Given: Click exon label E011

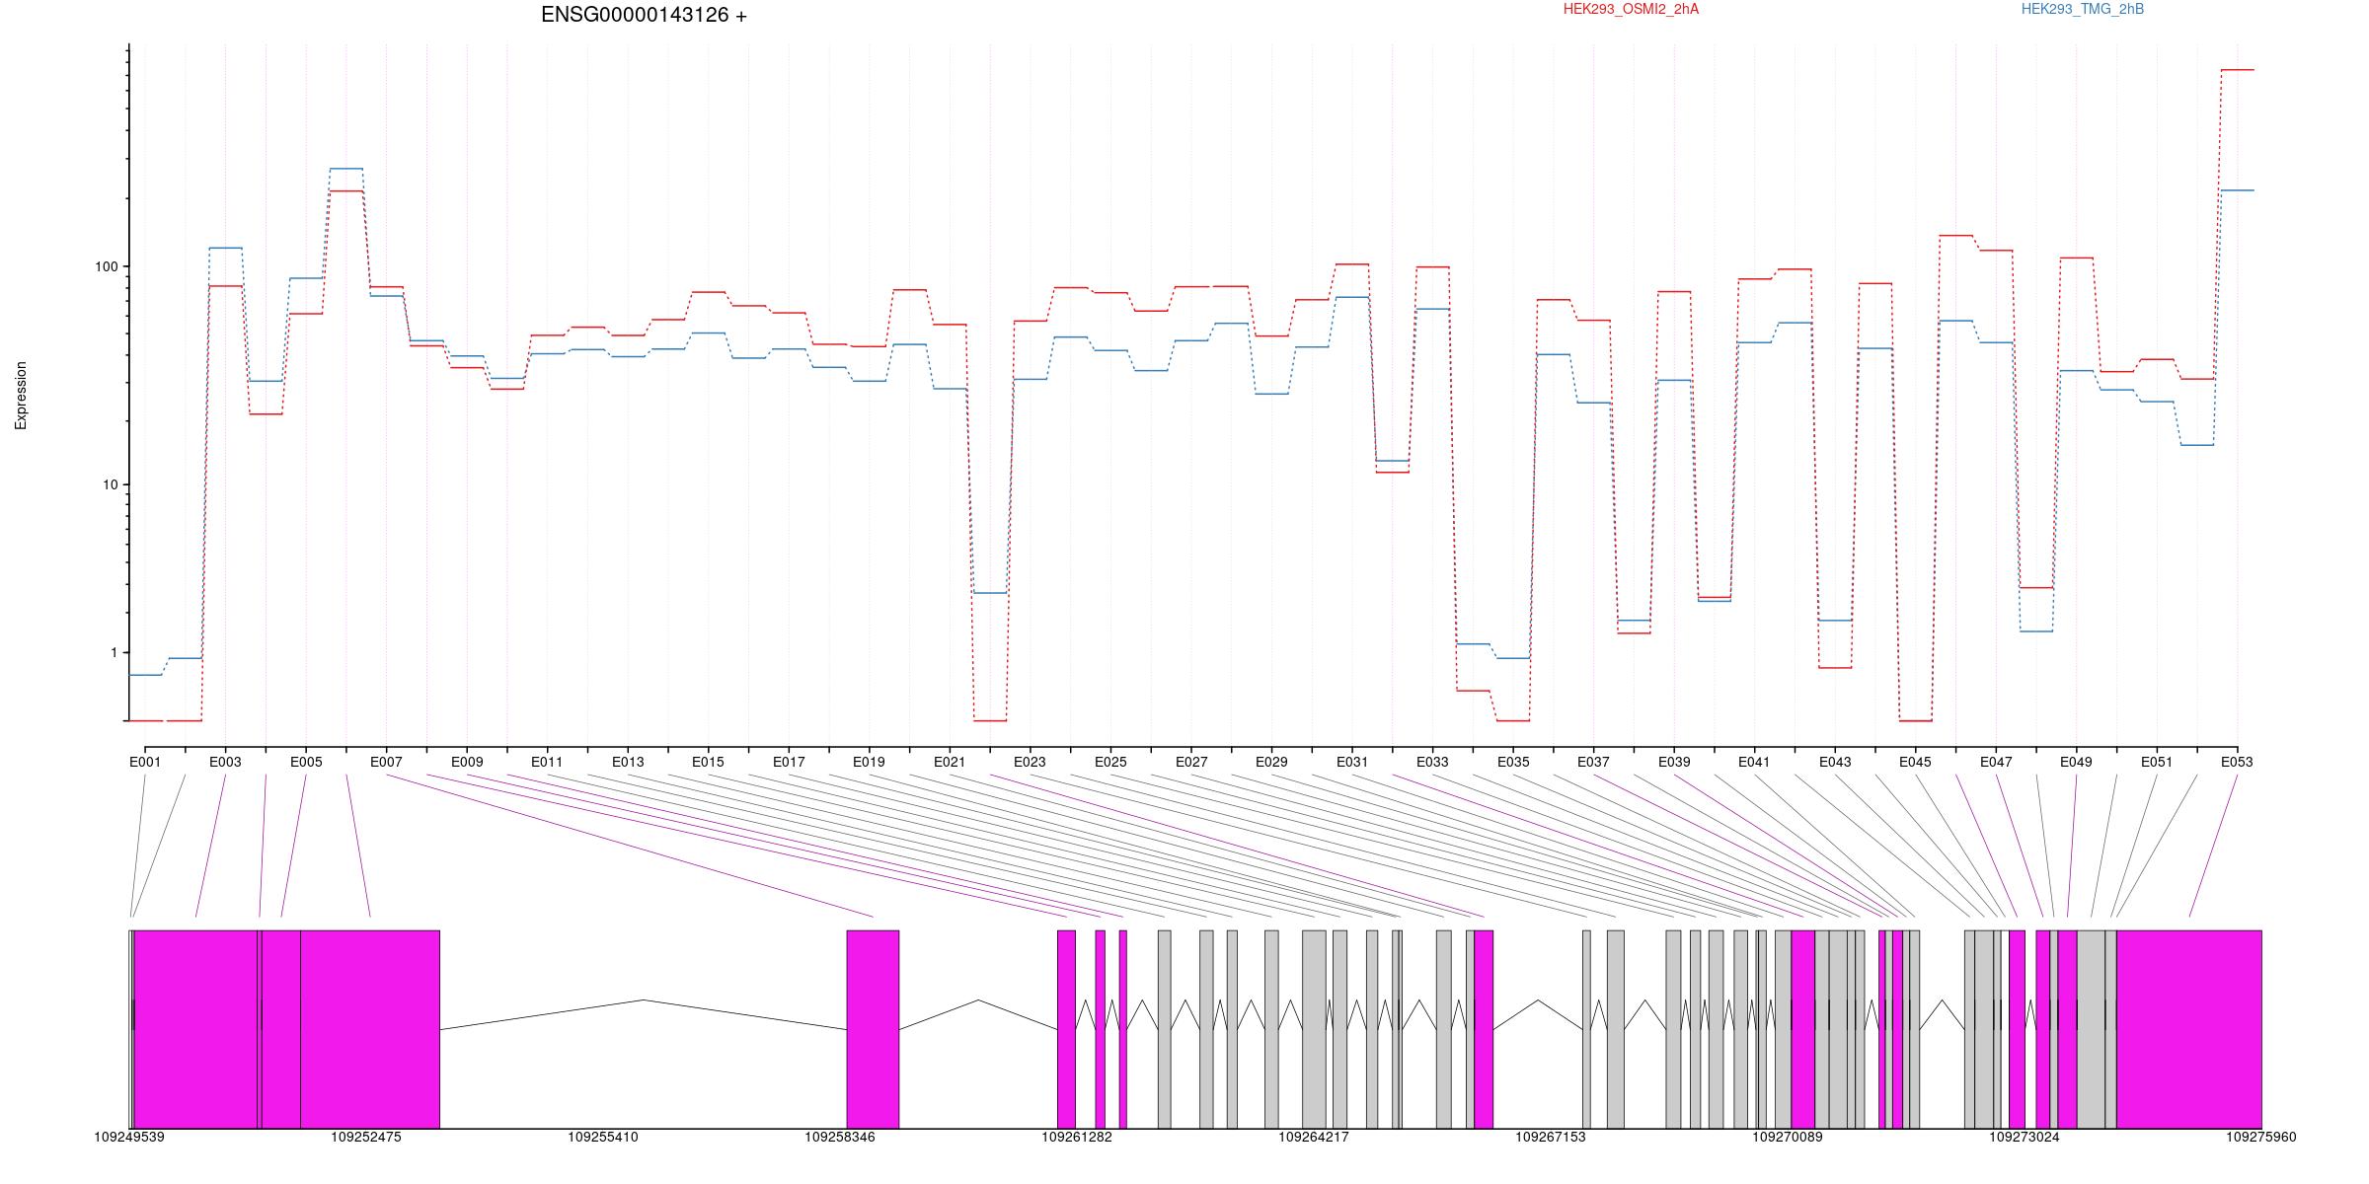Looking at the screenshot, I should pyautogui.click(x=547, y=762).
